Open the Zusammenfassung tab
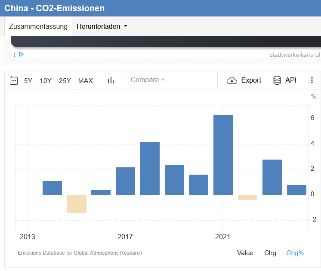Image resolution: width=321 pixels, height=271 pixels. pos(38,27)
